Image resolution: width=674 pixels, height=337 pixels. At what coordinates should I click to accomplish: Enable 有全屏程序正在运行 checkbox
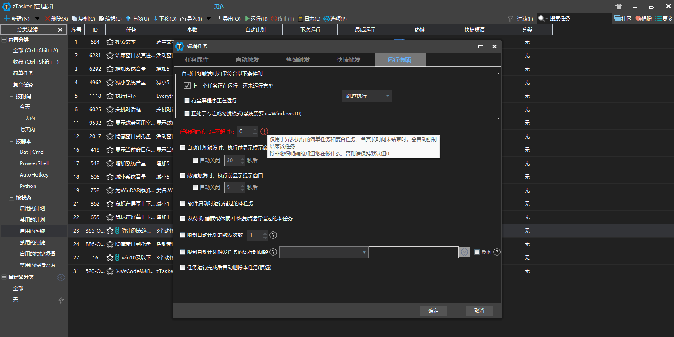(x=187, y=101)
